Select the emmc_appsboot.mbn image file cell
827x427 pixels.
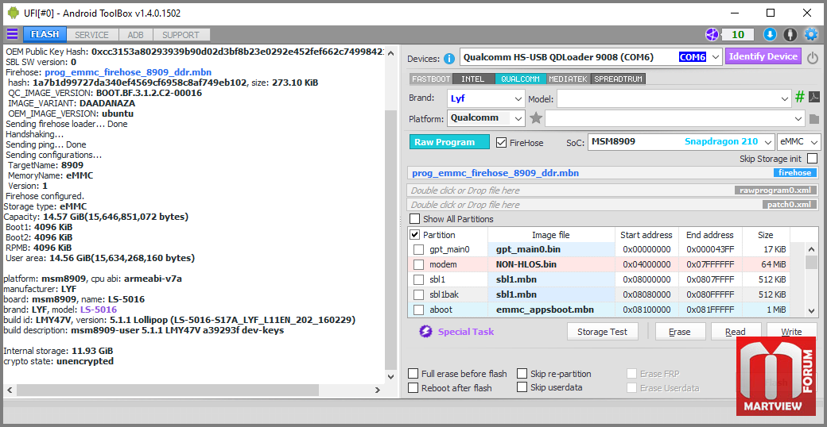click(x=551, y=310)
